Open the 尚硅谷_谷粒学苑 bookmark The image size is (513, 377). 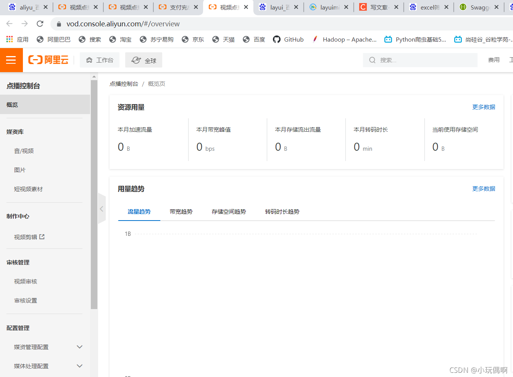[483, 39]
